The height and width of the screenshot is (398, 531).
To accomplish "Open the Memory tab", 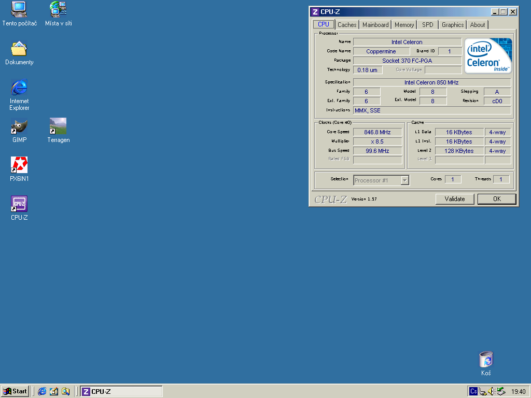I will [404, 25].
